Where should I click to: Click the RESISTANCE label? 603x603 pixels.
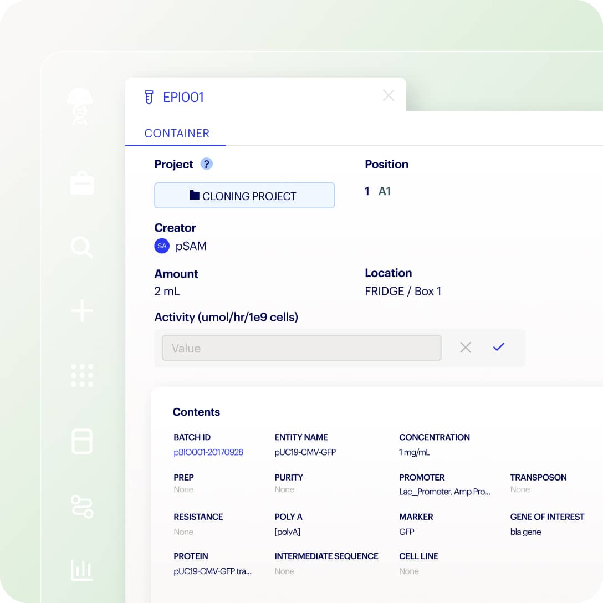[198, 517]
